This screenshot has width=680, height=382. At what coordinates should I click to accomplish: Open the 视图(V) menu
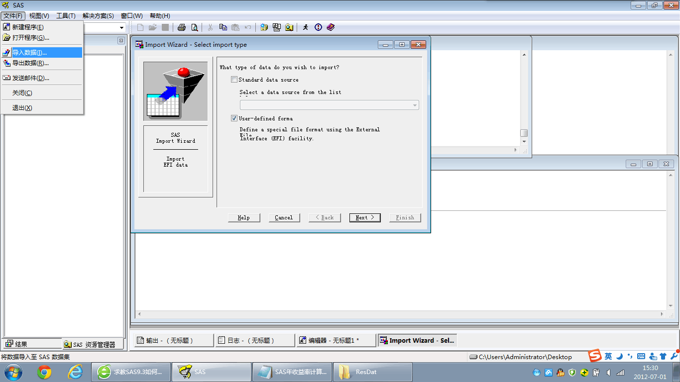pos(39,16)
